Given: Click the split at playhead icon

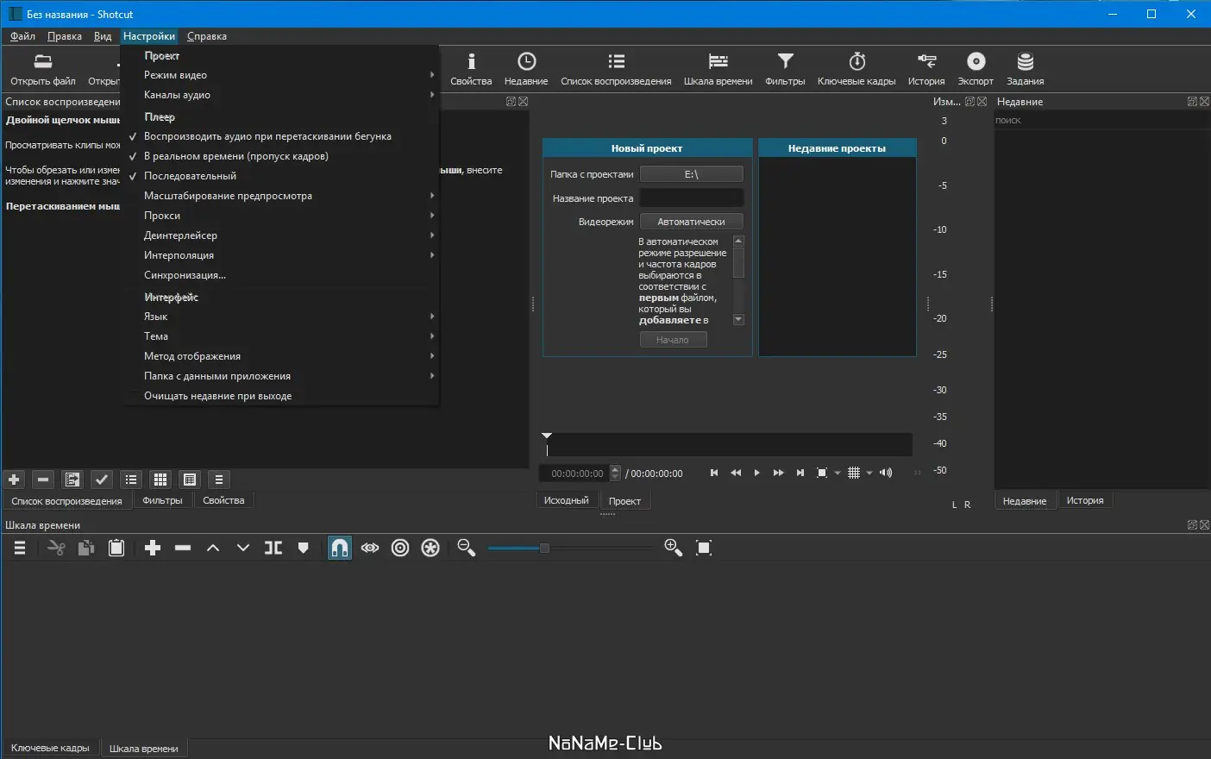Looking at the screenshot, I should point(273,548).
